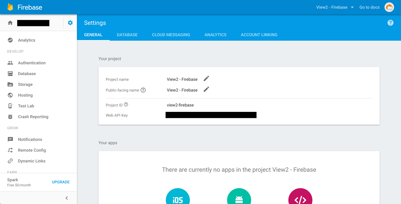401x204 pixels.
Task: Collapse the sidebar with the chevron
Action: point(67,198)
